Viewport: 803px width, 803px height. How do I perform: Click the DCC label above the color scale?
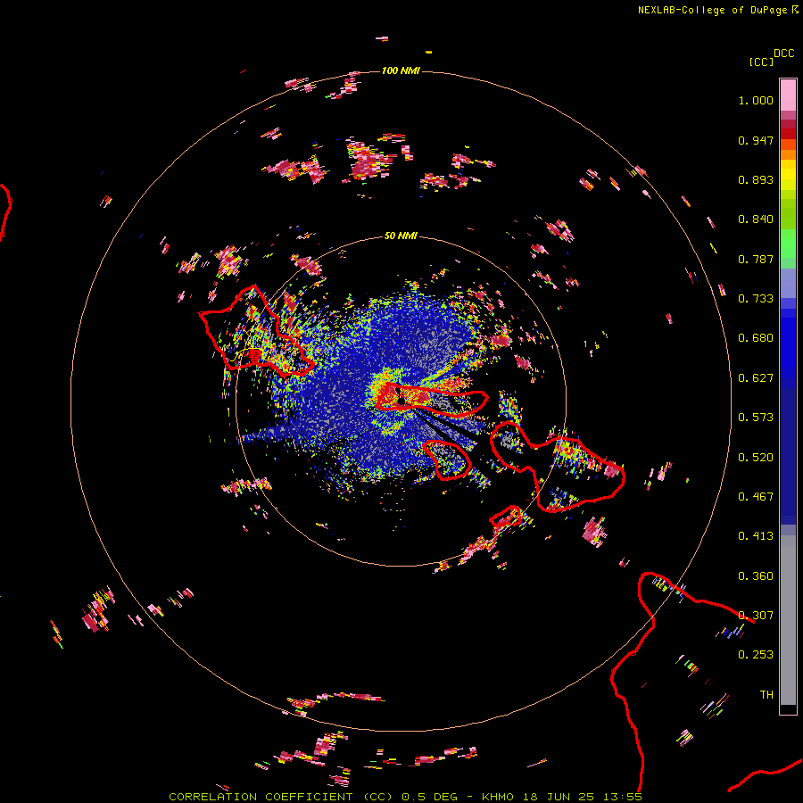coord(783,54)
